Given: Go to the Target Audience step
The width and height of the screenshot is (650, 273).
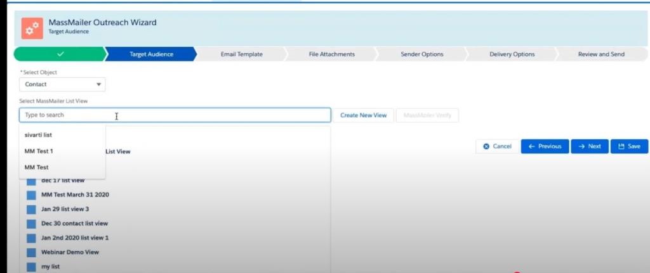Looking at the screenshot, I should (x=151, y=54).
